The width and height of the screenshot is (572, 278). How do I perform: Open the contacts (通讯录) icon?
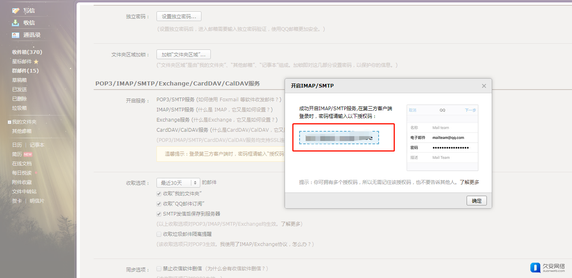(x=16, y=35)
